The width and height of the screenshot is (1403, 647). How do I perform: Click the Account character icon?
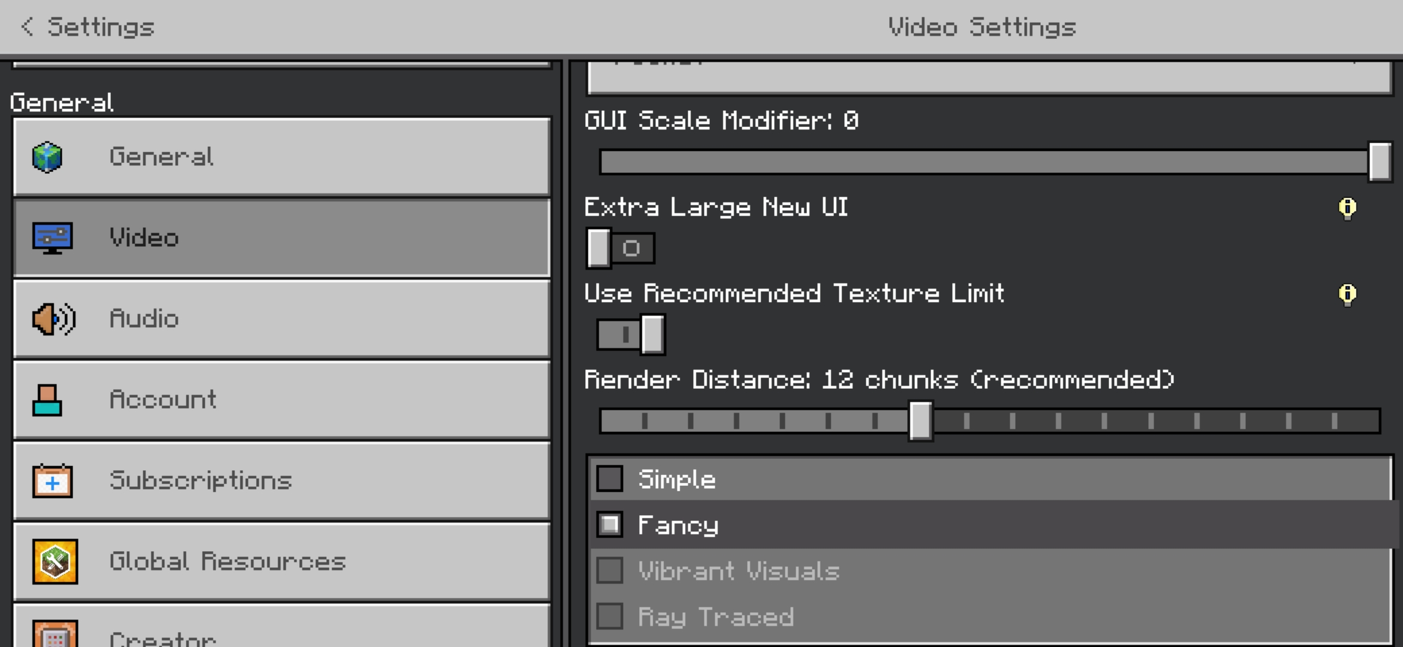pos(47,400)
